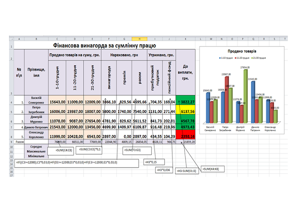Screen dimensions: 289x217
Task: Click the green cell with value 4973,43
Action: (186, 127)
